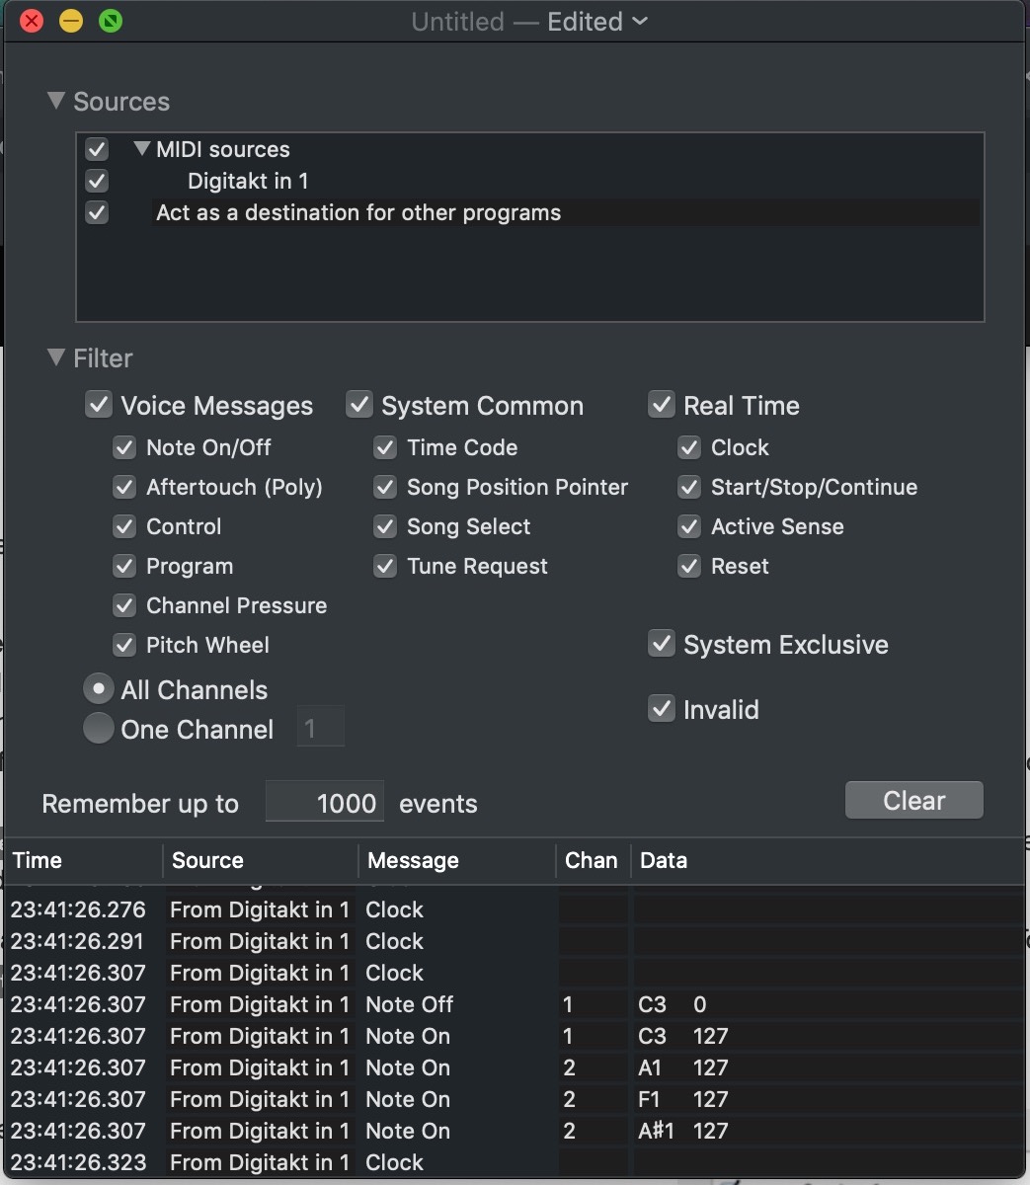Collapse the Sources section disclosure triangle

tap(56, 101)
